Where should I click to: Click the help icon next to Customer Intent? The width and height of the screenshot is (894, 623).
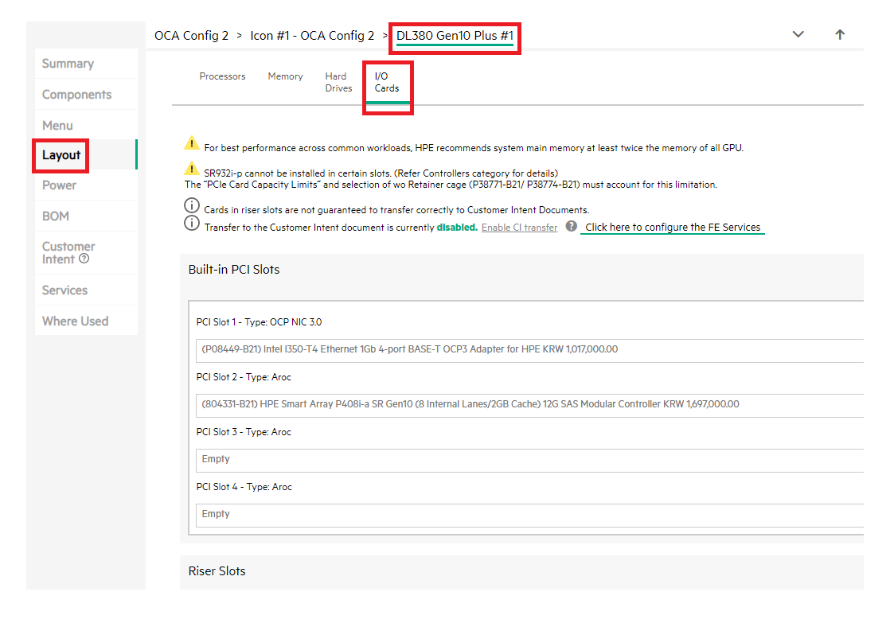tap(84, 259)
